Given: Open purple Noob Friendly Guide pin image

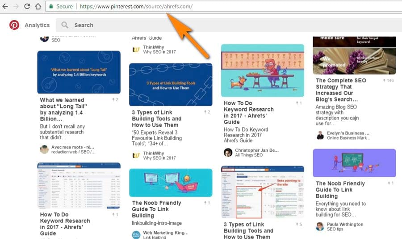Looking at the screenshot, I should 354,162.
